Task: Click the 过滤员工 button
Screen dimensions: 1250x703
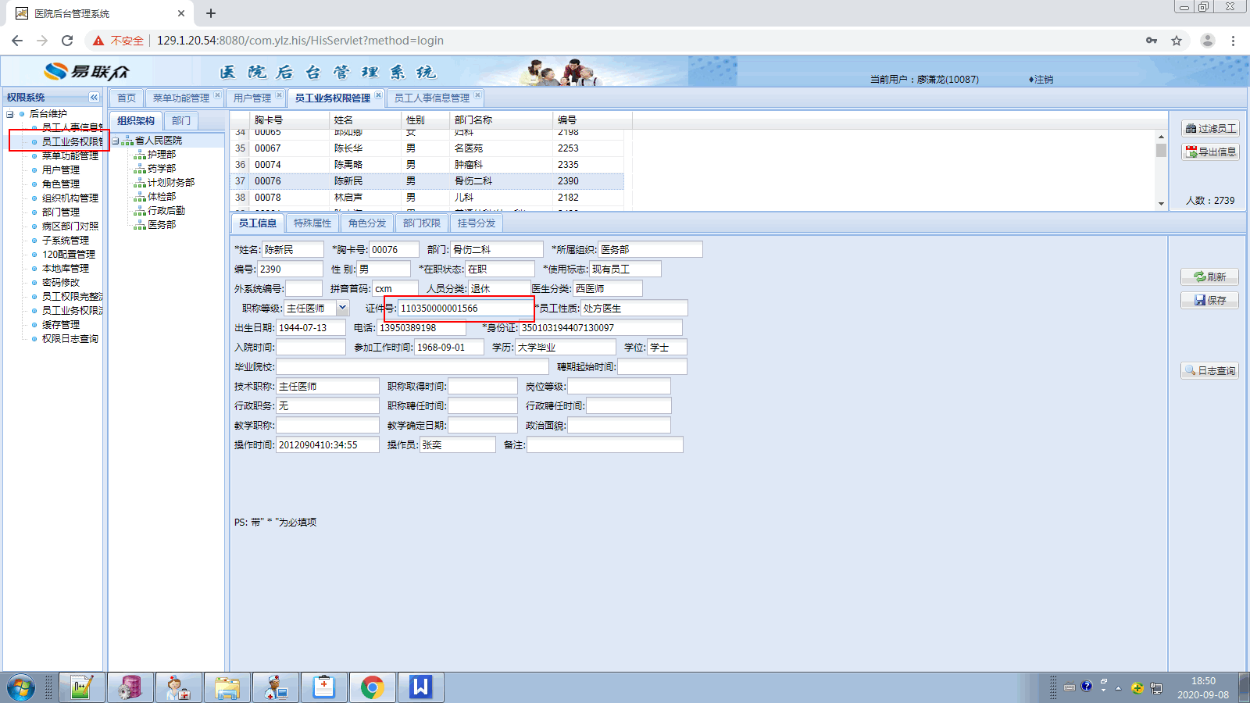Action: (x=1210, y=129)
